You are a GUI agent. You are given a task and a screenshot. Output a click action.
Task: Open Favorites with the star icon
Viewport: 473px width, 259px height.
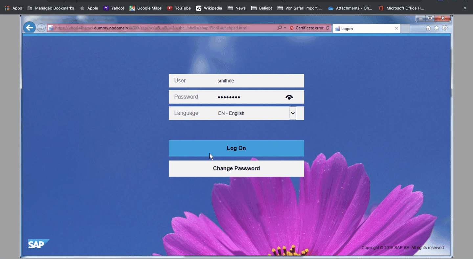coord(437,28)
